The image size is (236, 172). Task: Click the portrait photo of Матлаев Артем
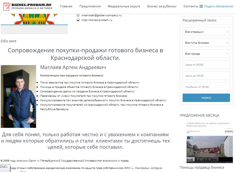pos(18,96)
